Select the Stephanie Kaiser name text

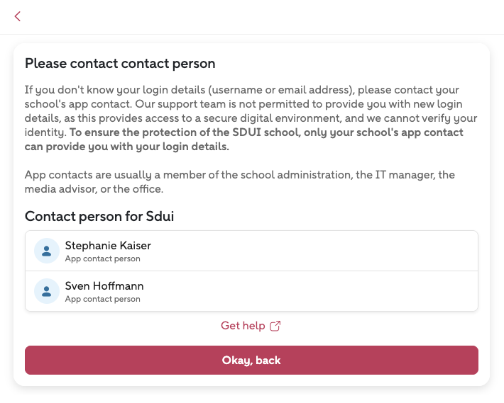108,246
